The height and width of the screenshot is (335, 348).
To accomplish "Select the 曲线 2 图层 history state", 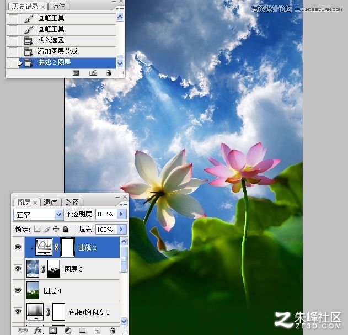I will [67, 63].
